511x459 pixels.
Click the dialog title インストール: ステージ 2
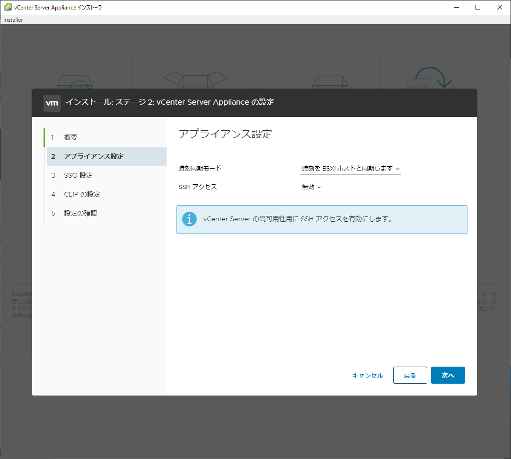pos(170,102)
